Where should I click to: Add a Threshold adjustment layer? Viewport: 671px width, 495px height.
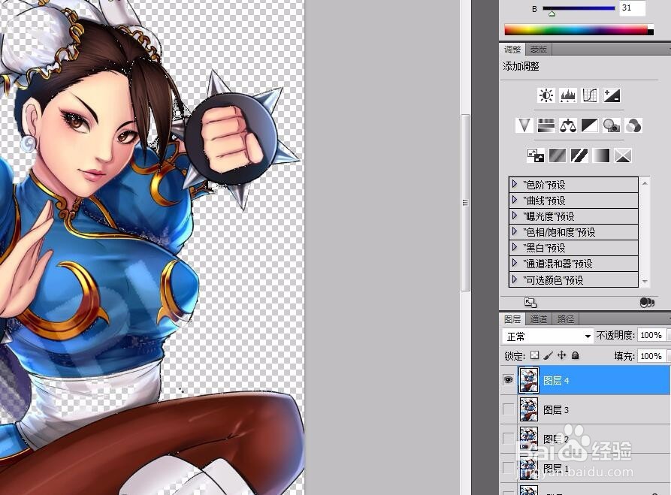[x=579, y=155]
